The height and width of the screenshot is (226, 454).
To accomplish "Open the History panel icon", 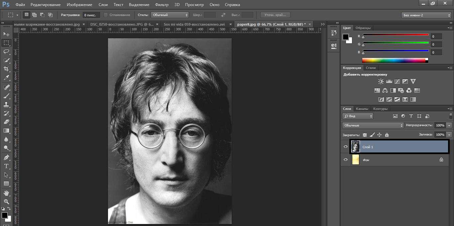I will click(x=334, y=33).
